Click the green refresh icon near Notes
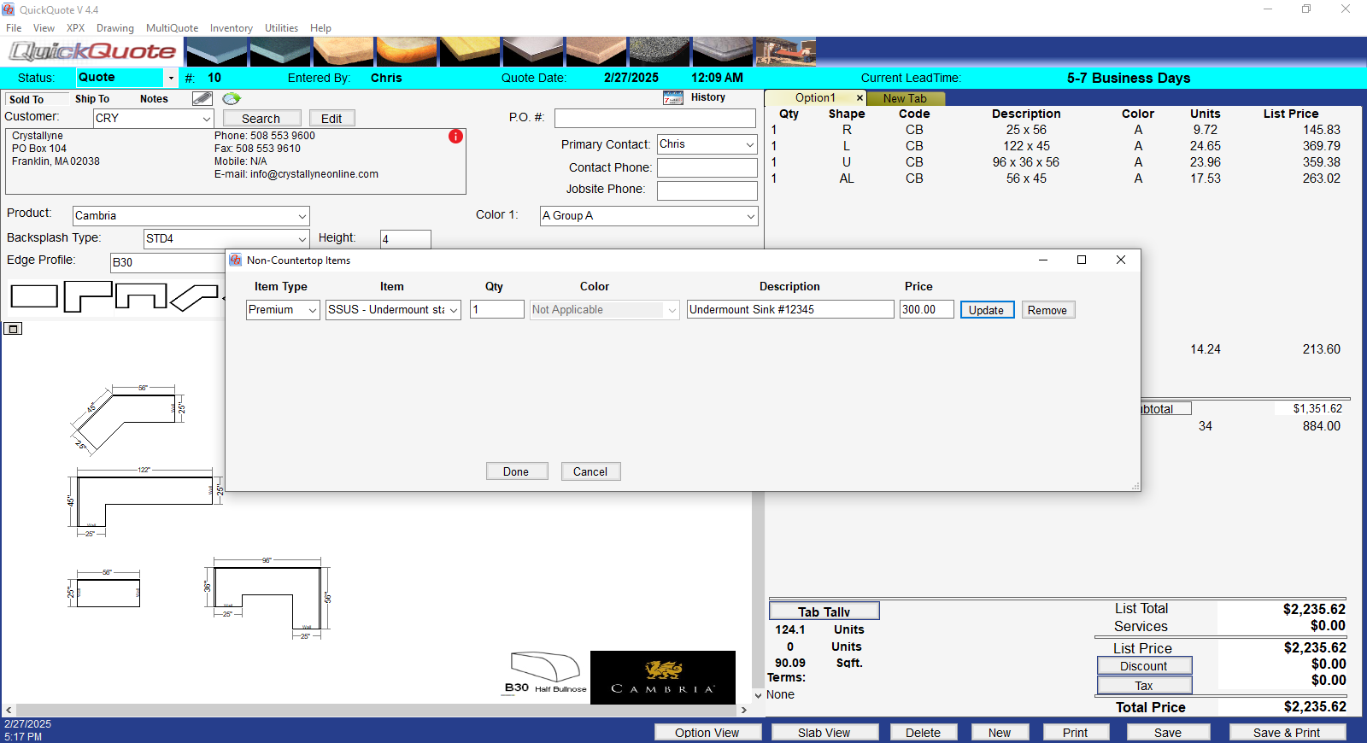The width and height of the screenshot is (1367, 743). [x=231, y=98]
